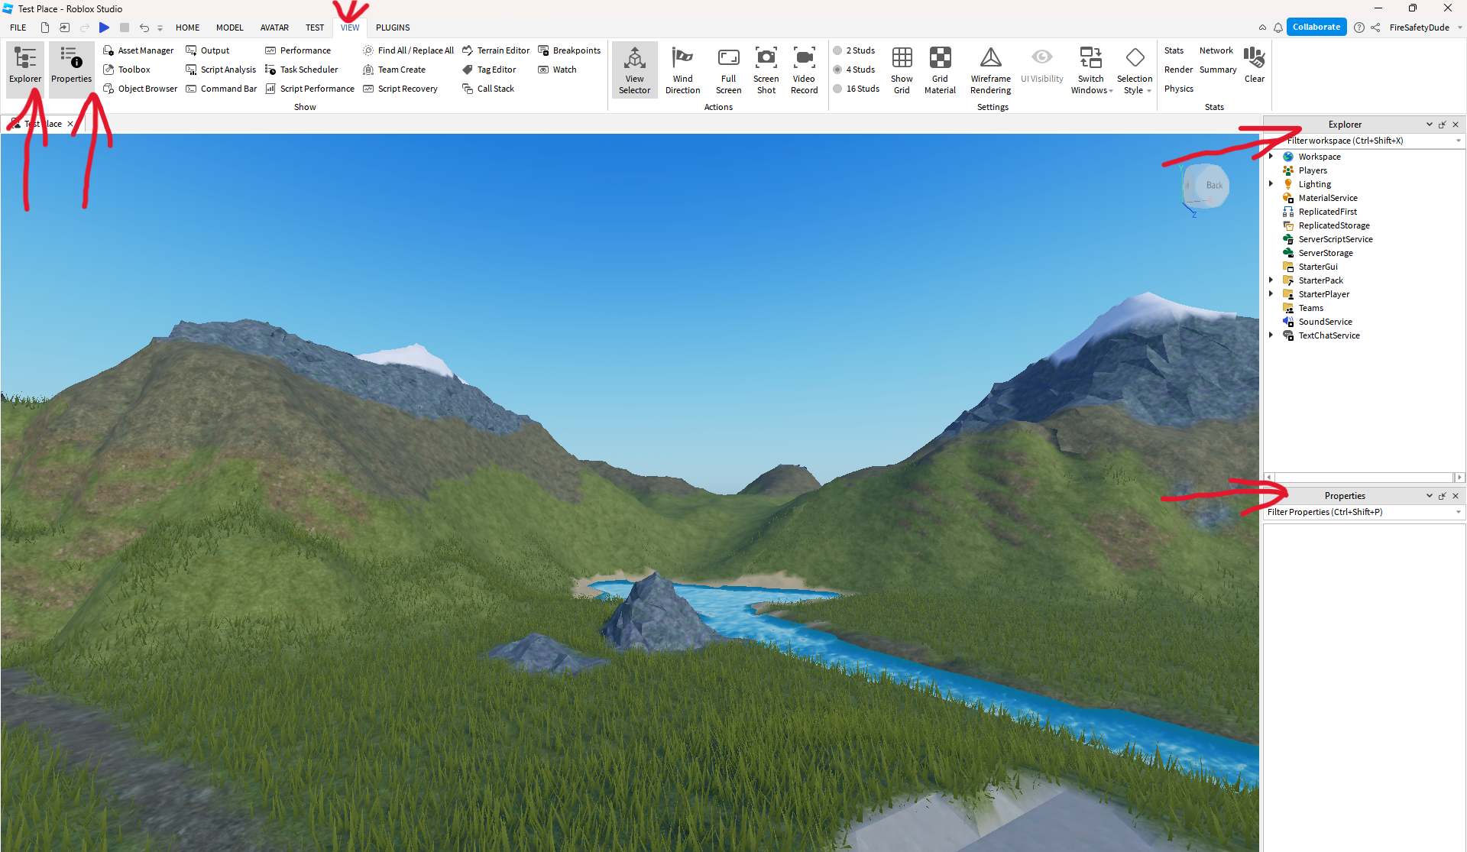Select the 2 Studs grid option
Viewport: 1467px width, 852px height.
tap(855, 50)
